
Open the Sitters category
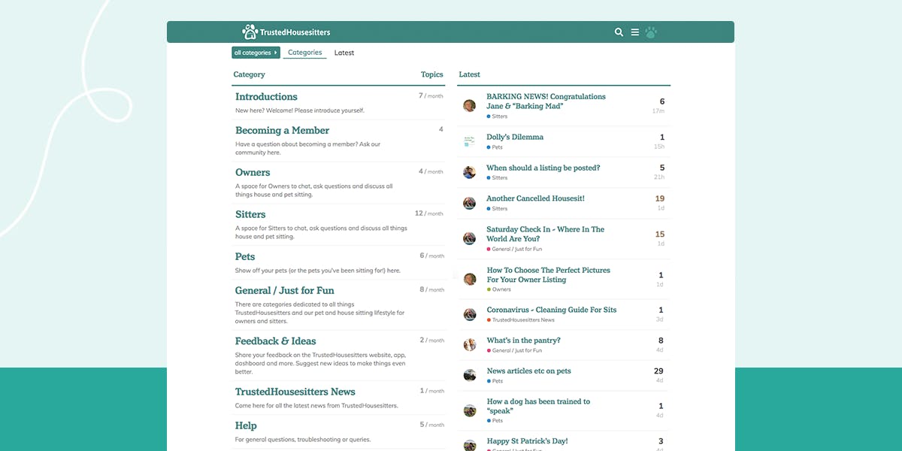tap(250, 215)
